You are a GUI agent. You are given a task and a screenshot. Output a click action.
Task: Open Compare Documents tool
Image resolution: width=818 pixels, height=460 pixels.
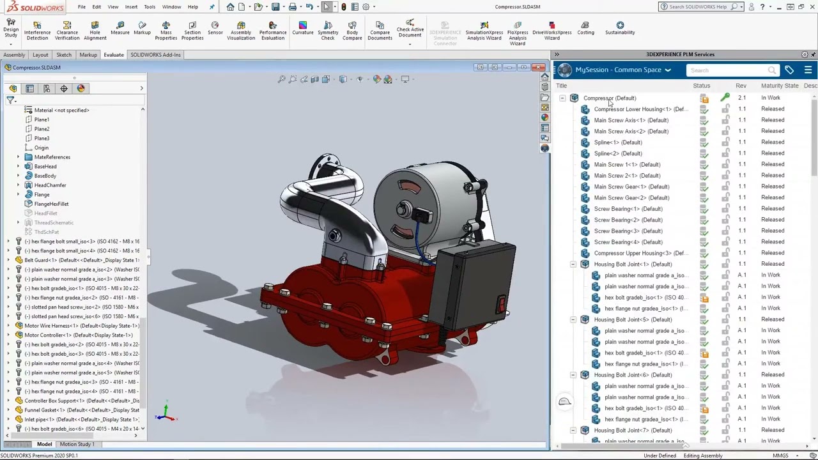(x=380, y=31)
